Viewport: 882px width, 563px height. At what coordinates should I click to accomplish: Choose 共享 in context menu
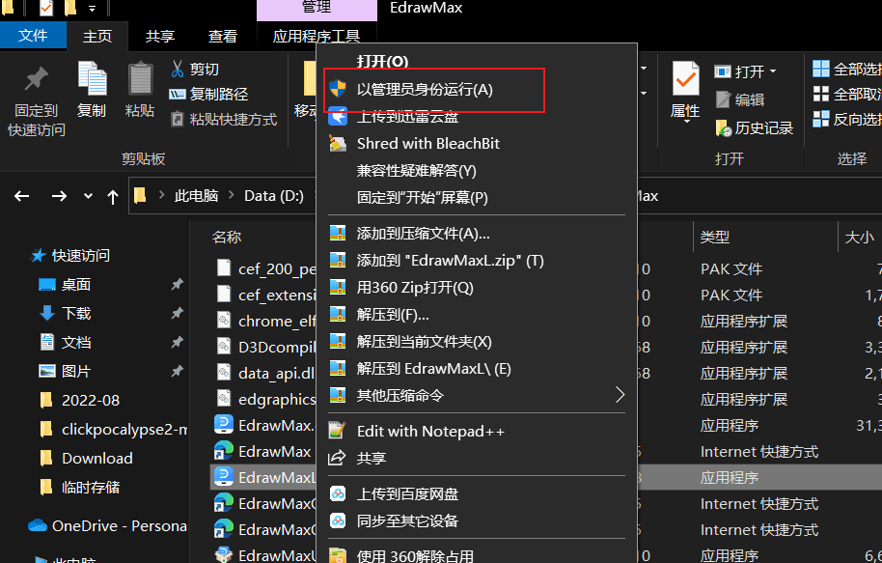pyautogui.click(x=477, y=459)
